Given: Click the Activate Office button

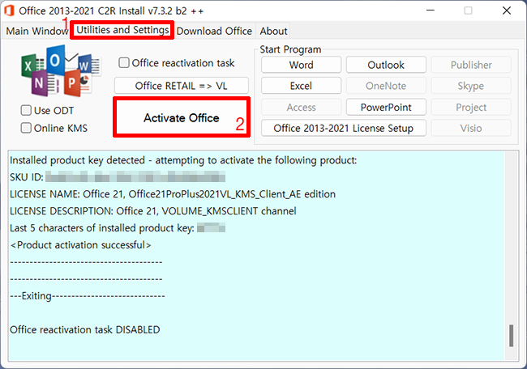Looking at the screenshot, I should [182, 117].
